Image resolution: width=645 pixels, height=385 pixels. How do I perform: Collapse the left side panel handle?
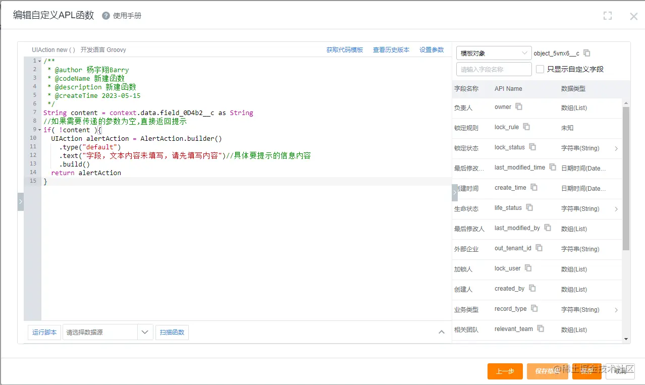[20, 201]
